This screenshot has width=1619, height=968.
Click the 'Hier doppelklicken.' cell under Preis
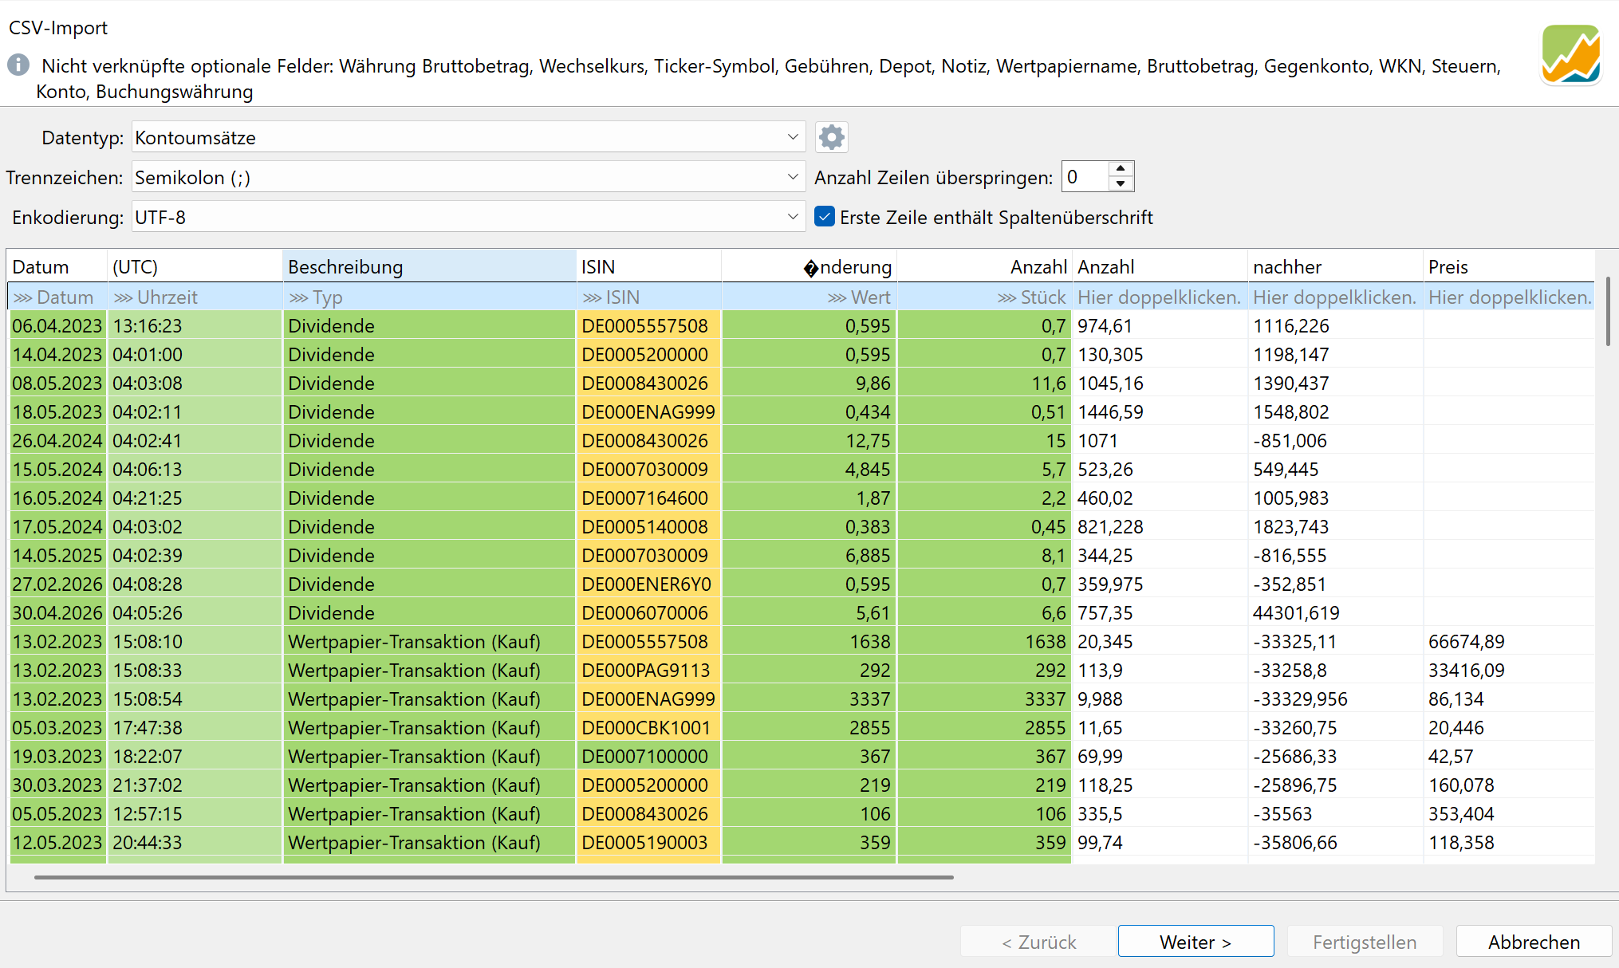[1509, 297]
